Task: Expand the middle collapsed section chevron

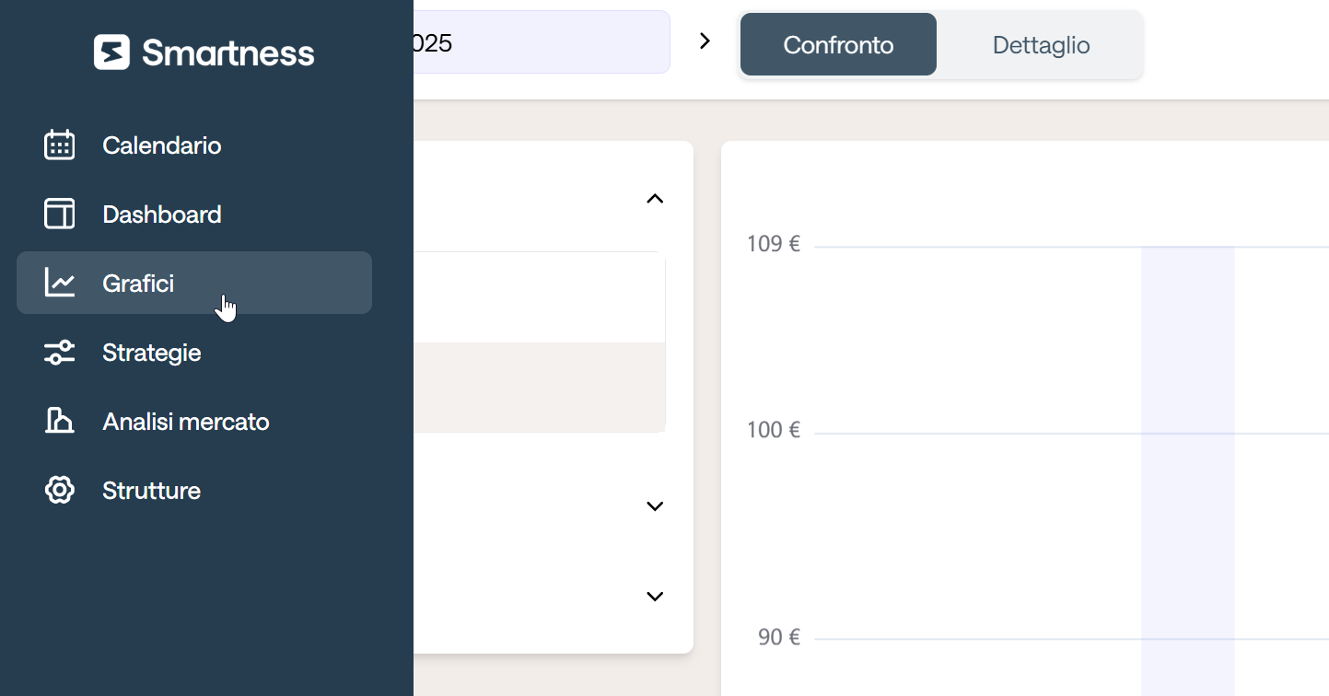Action: [x=655, y=505]
